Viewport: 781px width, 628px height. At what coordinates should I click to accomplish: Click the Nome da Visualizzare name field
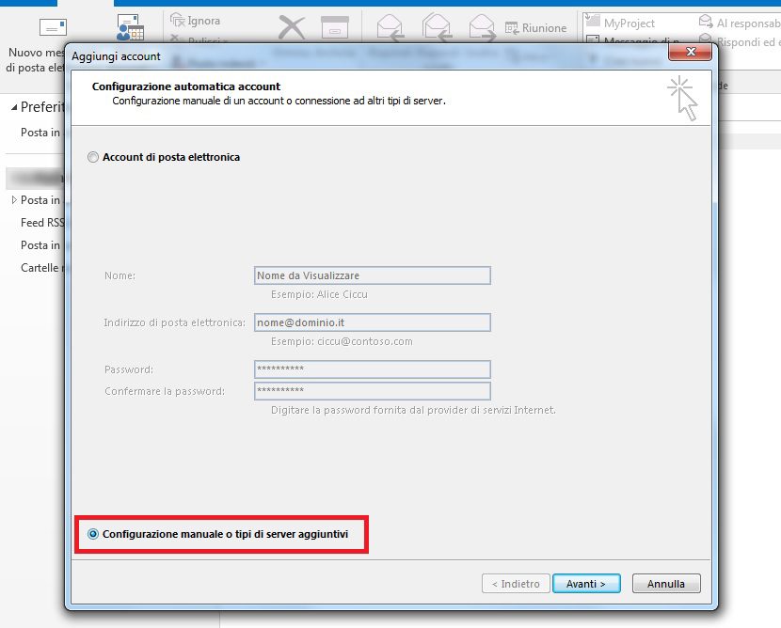click(373, 275)
